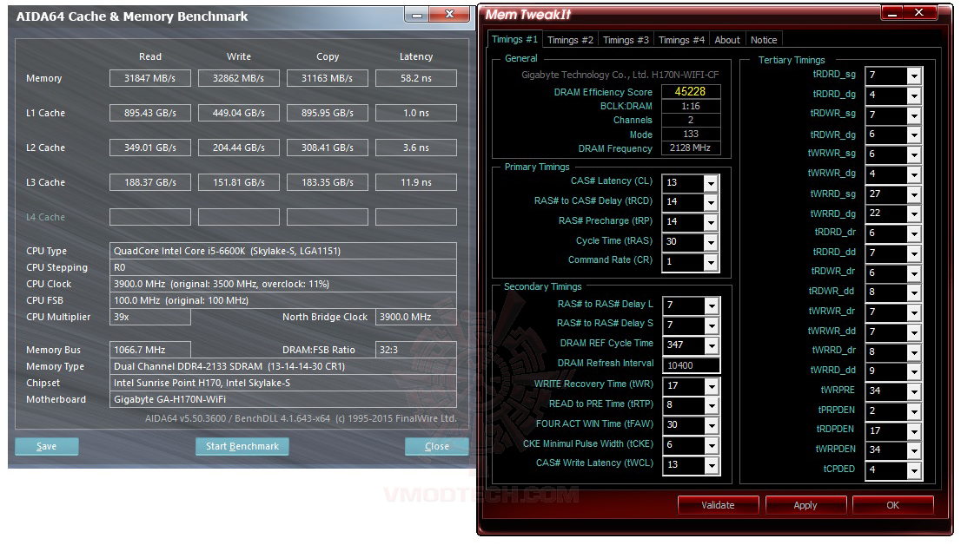Click DRAM Efficiency Score value 45228
961x545 pixels.
(x=690, y=92)
